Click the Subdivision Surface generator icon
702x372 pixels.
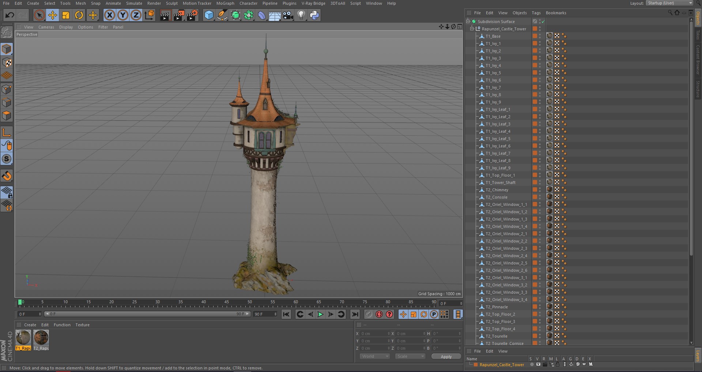tap(235, 15)
